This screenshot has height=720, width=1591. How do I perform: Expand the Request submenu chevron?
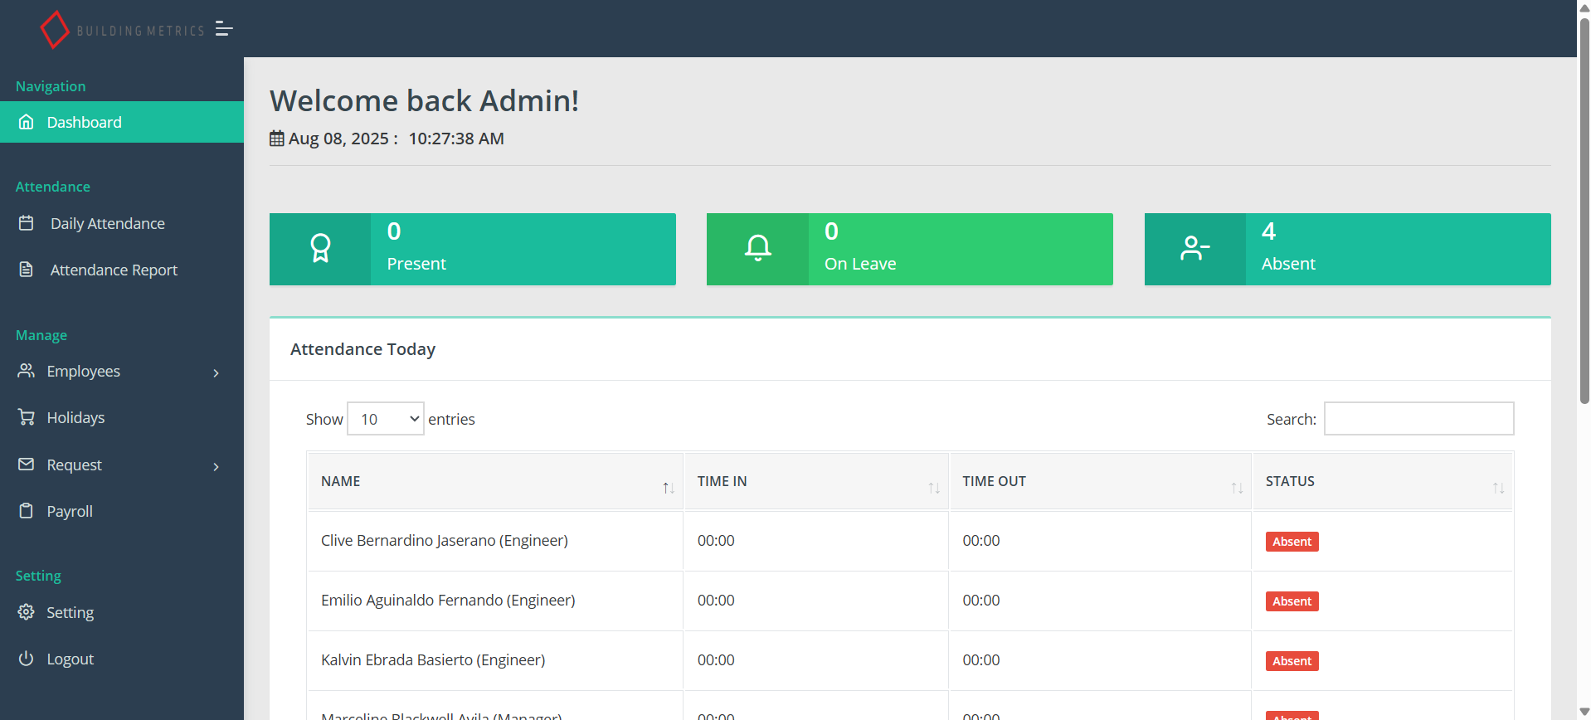click(216, 466)
